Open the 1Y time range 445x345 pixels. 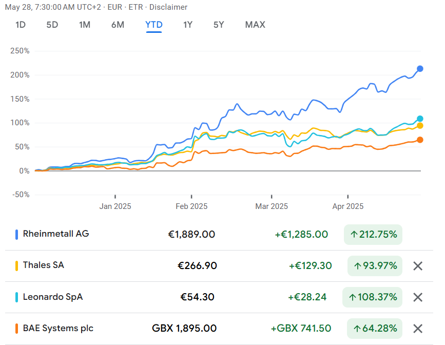point(188,25)
